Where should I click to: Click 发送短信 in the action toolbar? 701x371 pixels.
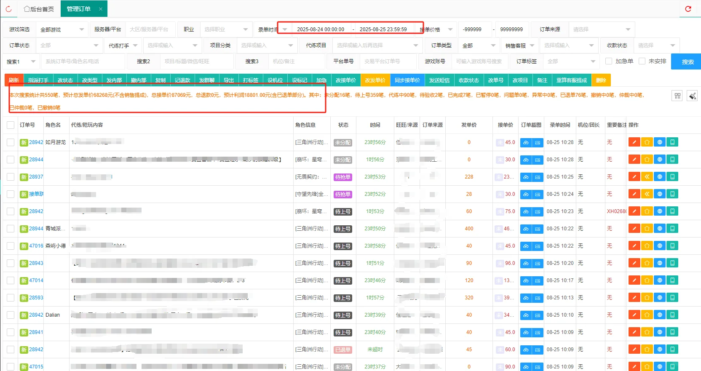click(439, 80)
